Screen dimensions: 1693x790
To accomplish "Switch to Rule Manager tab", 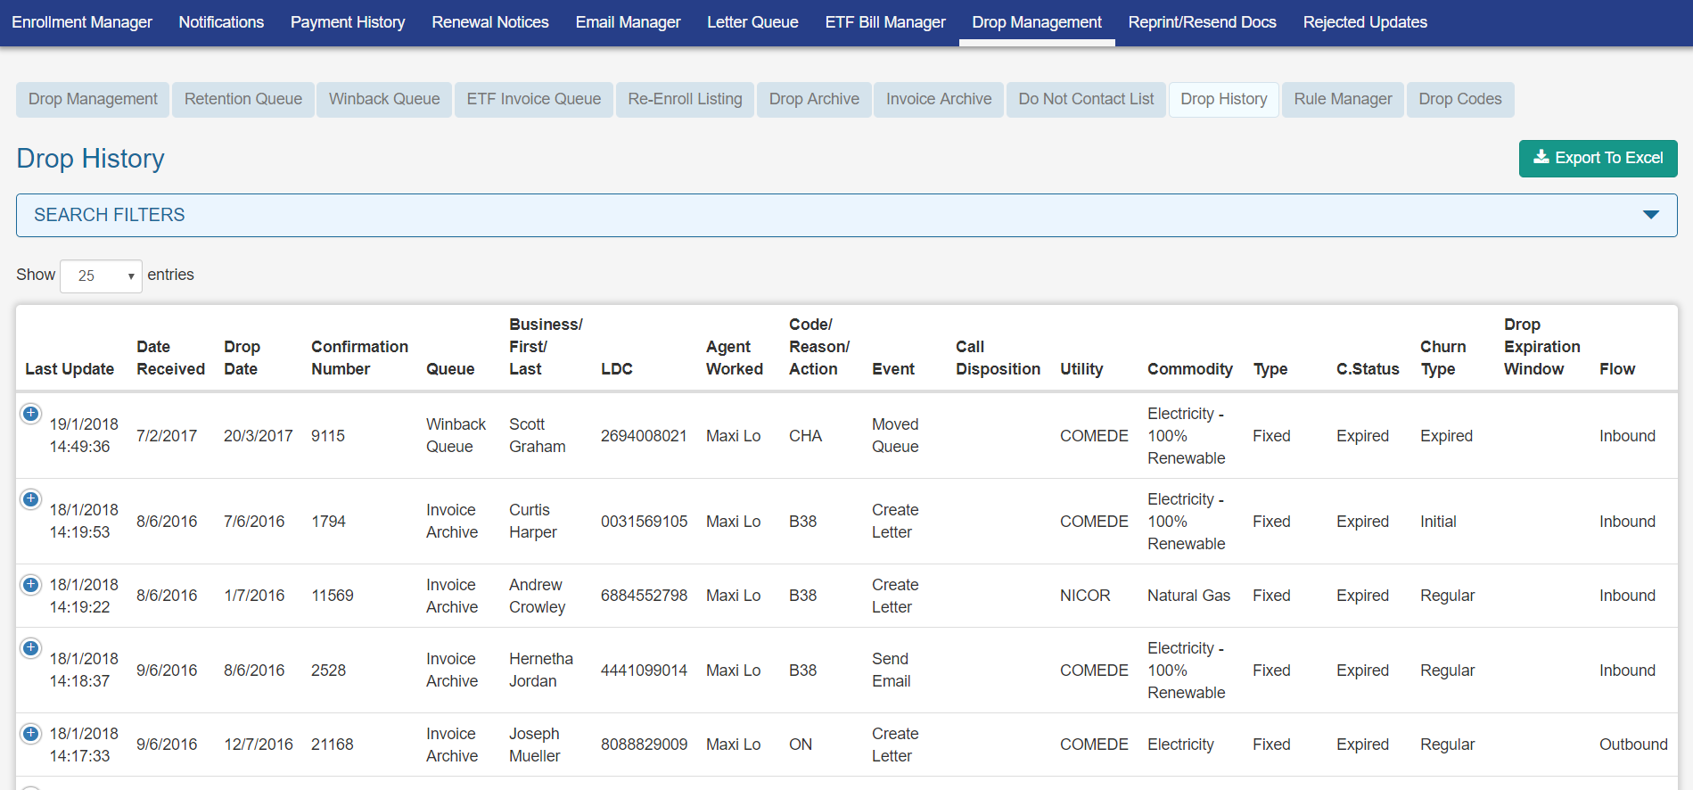I will (x=1343, y=99).
